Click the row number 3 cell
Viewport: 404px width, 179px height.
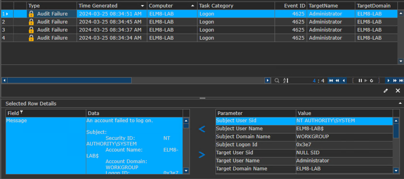(x=7, y=30)
